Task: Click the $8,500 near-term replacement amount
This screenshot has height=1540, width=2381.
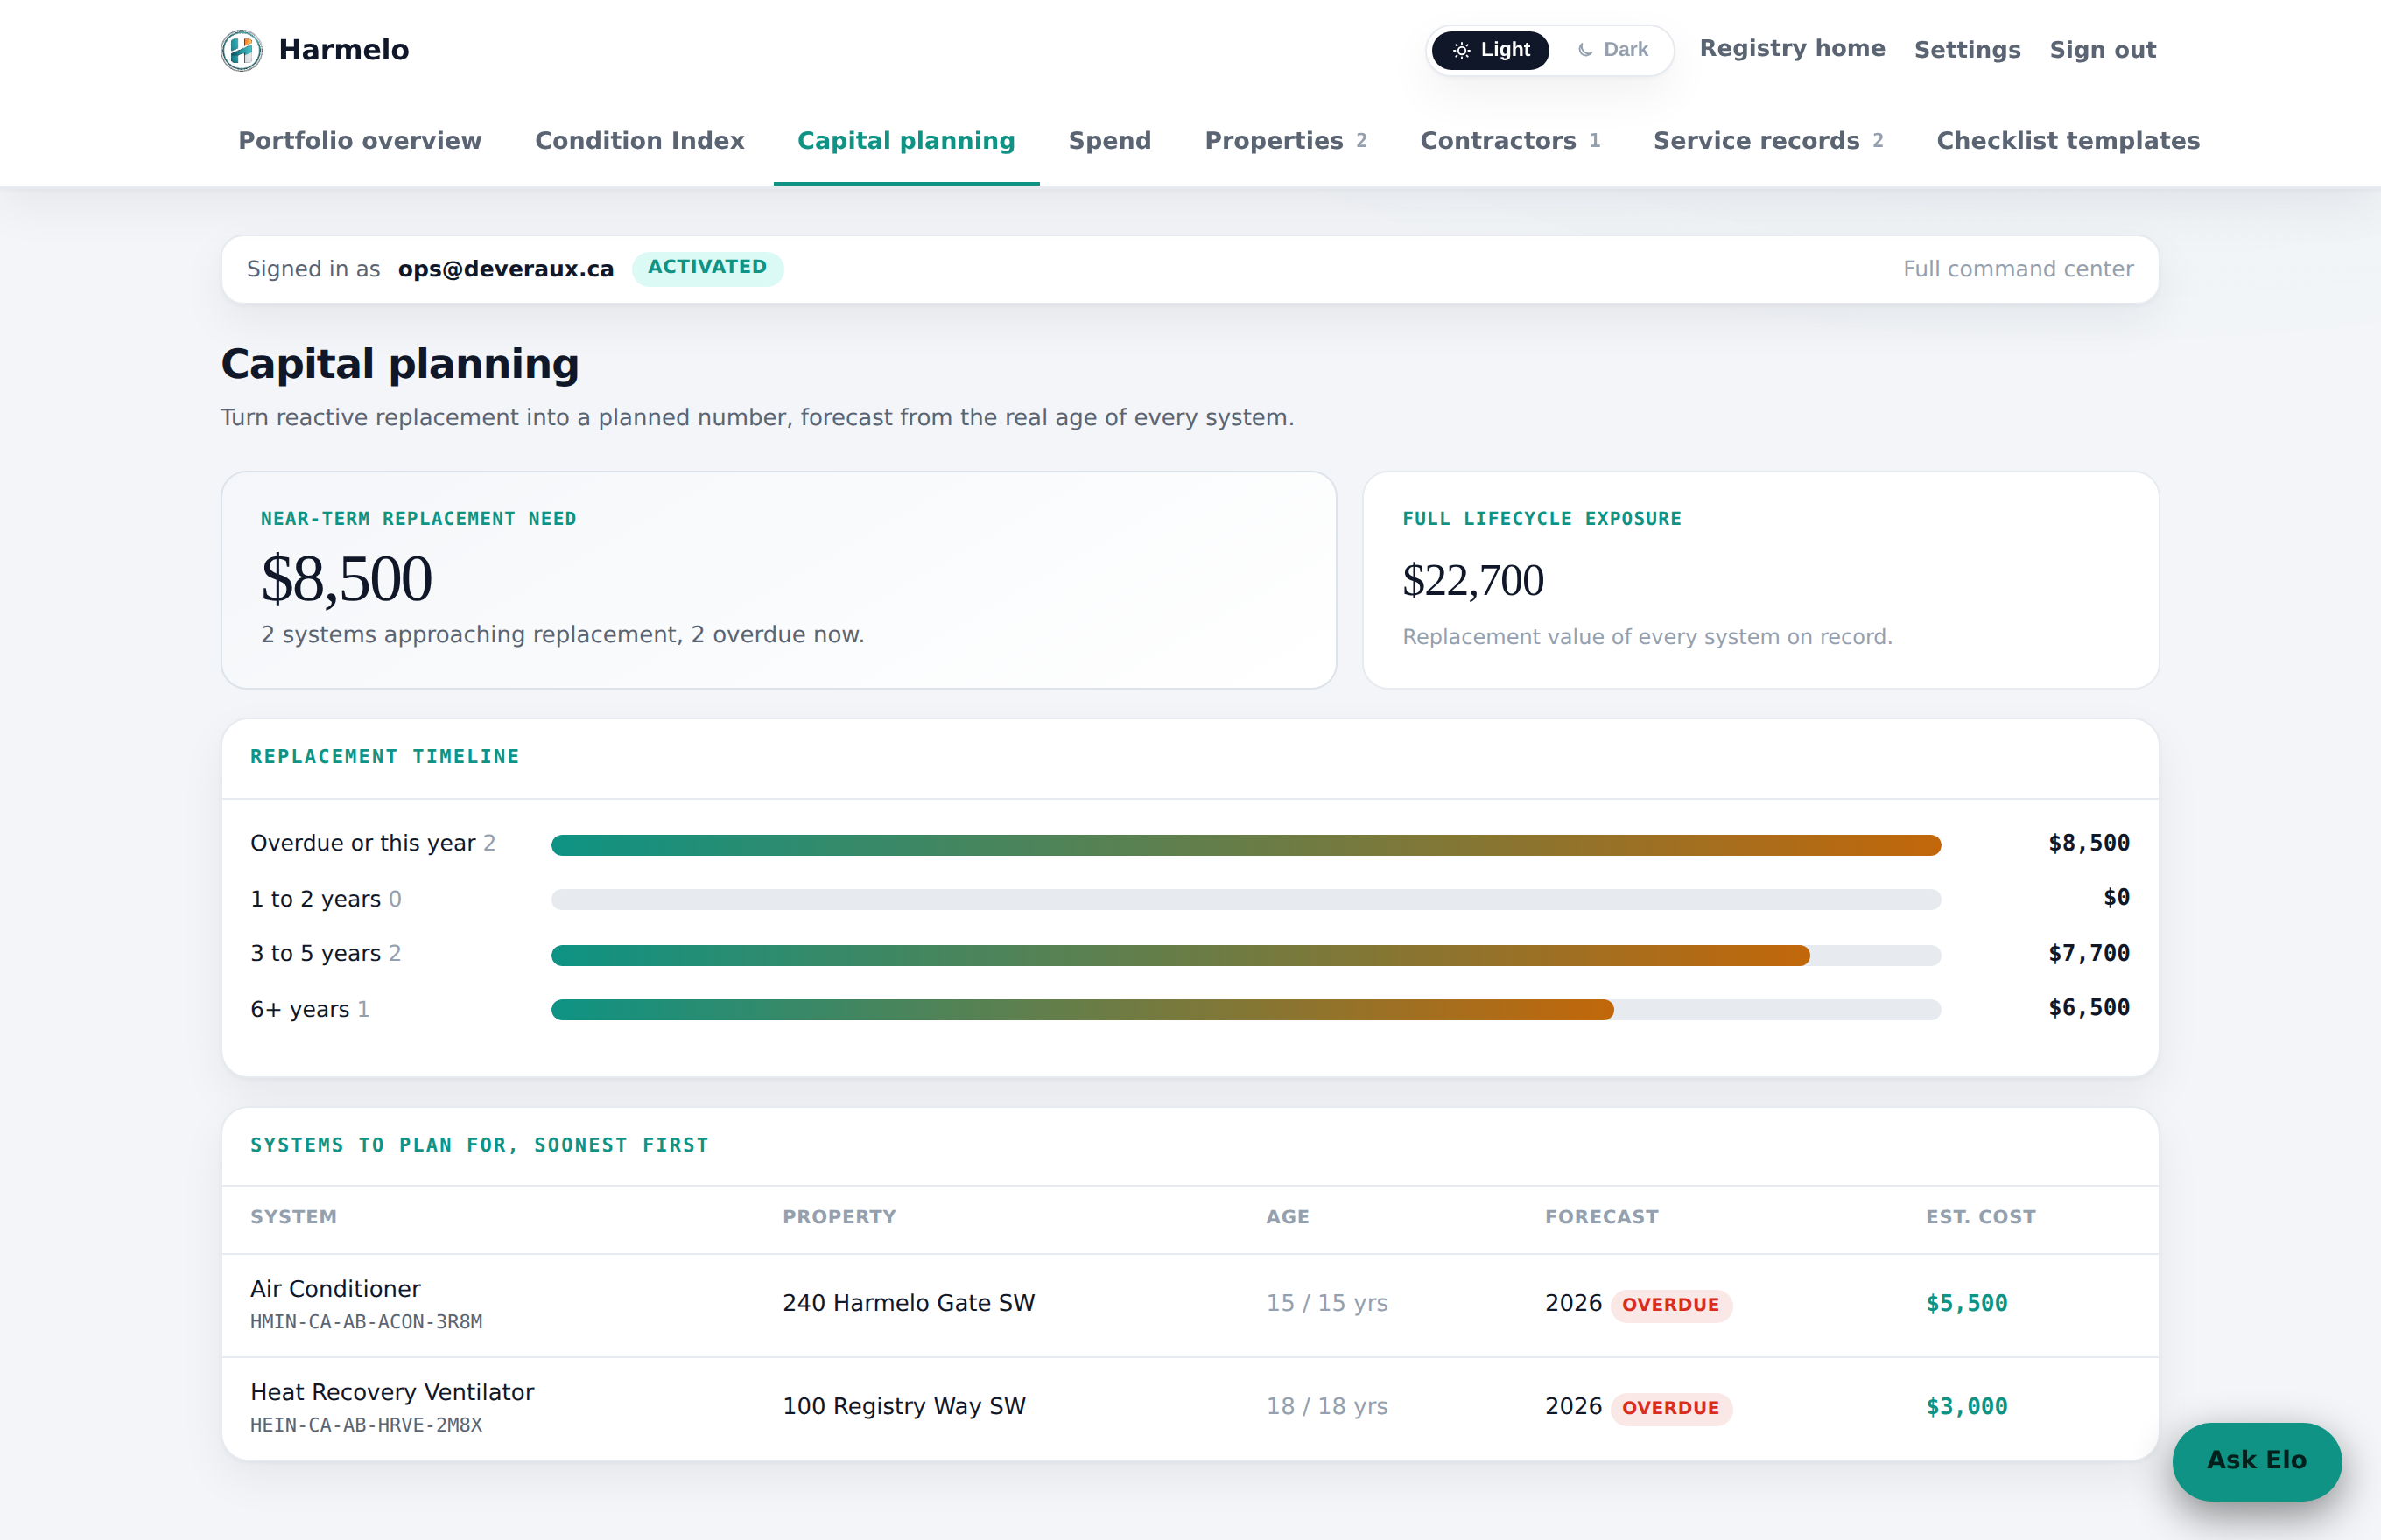Action: (x=346, y=578)
